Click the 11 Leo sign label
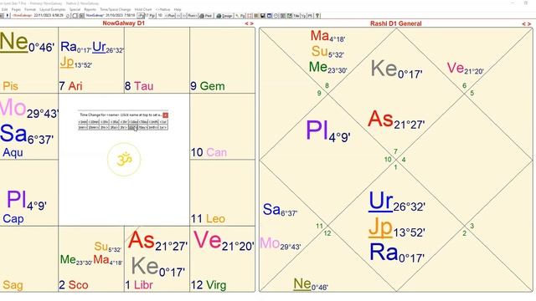Screen dimensions: 536x301 (x=208, y=218)
